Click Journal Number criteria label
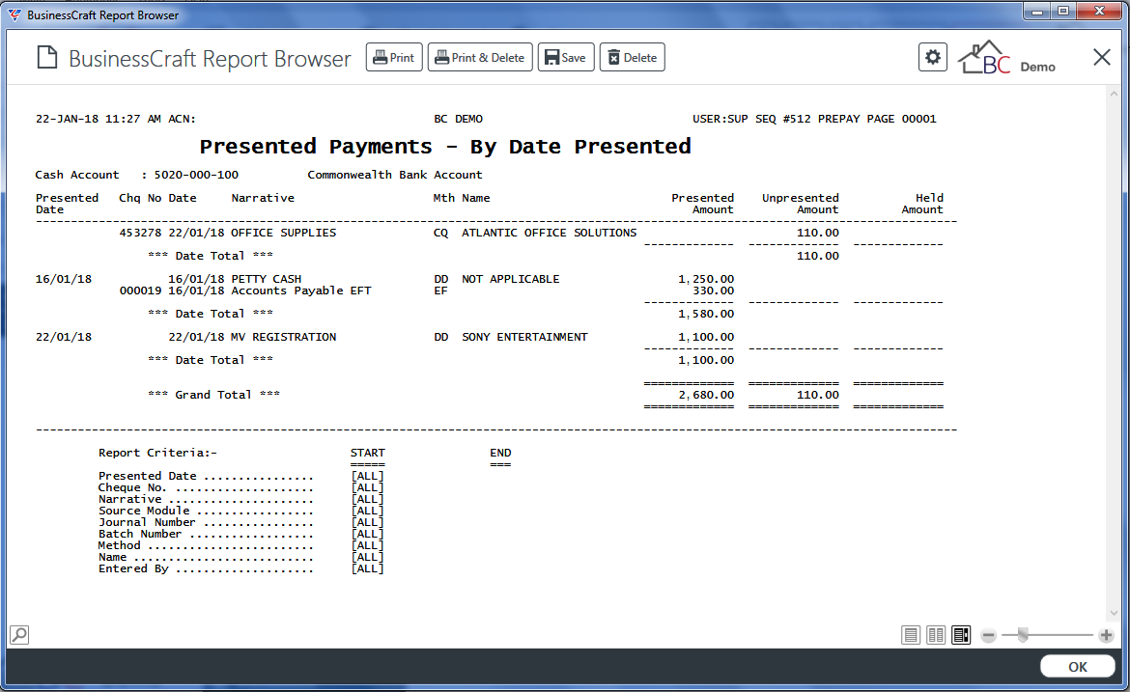 pos(147,522)
